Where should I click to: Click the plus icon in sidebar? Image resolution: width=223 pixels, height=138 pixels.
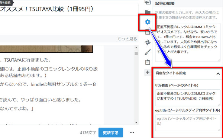point(148,72)
